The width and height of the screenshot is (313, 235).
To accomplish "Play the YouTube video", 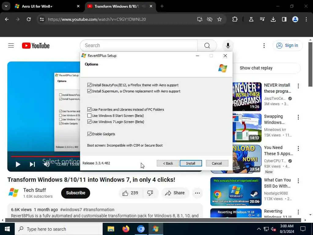I will (18, 164).
